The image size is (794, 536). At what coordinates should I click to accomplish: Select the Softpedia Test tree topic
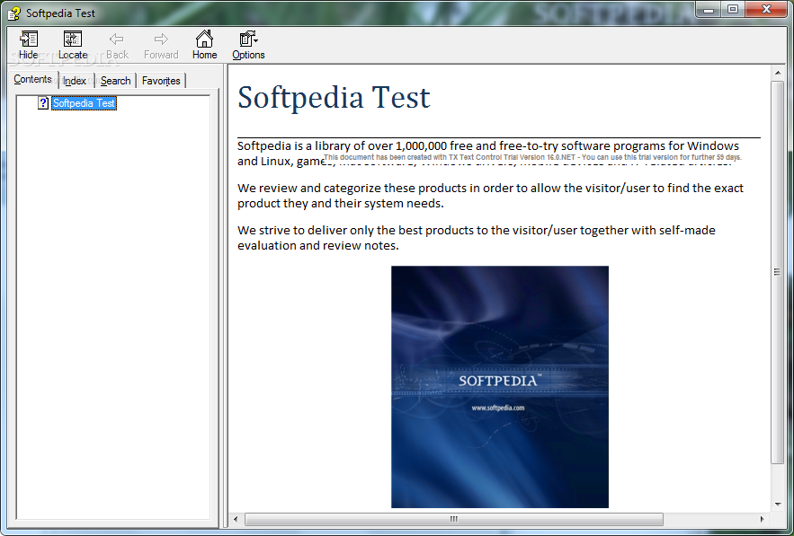(x=84, y=103)
